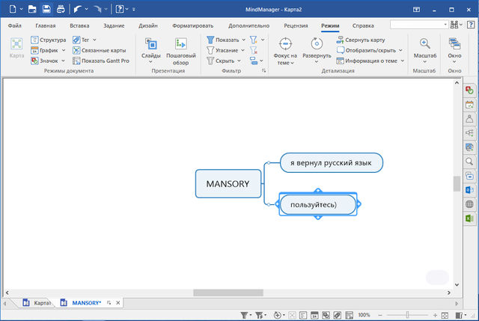The width and height of the screenshot is (479, 321).
Task: Click the zoom slider handle in status bar
Action: (407, 315)
